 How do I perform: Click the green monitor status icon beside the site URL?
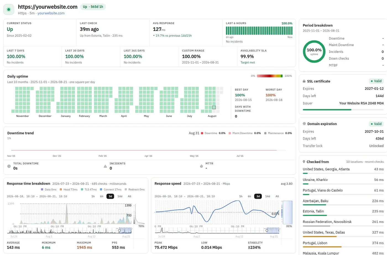[9, 9]
